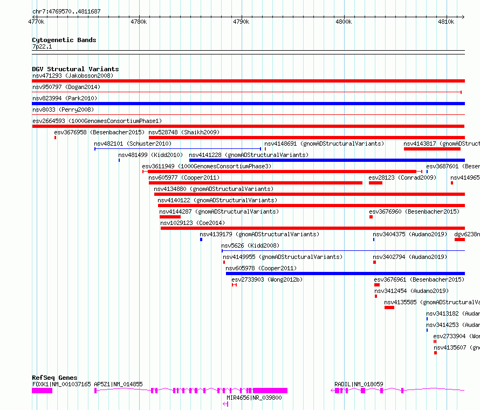Viewport: 480px width, 410px height.
Task: Click the esv2733903 (Wong2012b) label
Action: point(267,279)
